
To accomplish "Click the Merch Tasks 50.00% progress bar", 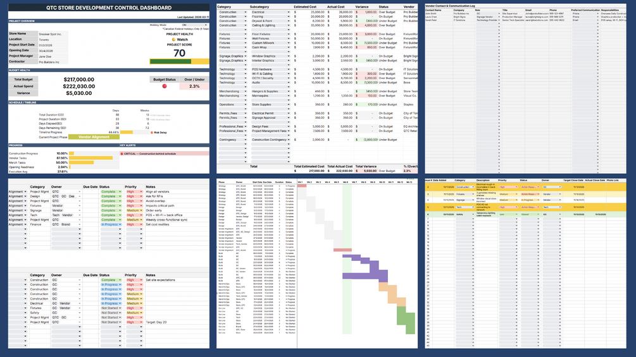I will [82, 162].
